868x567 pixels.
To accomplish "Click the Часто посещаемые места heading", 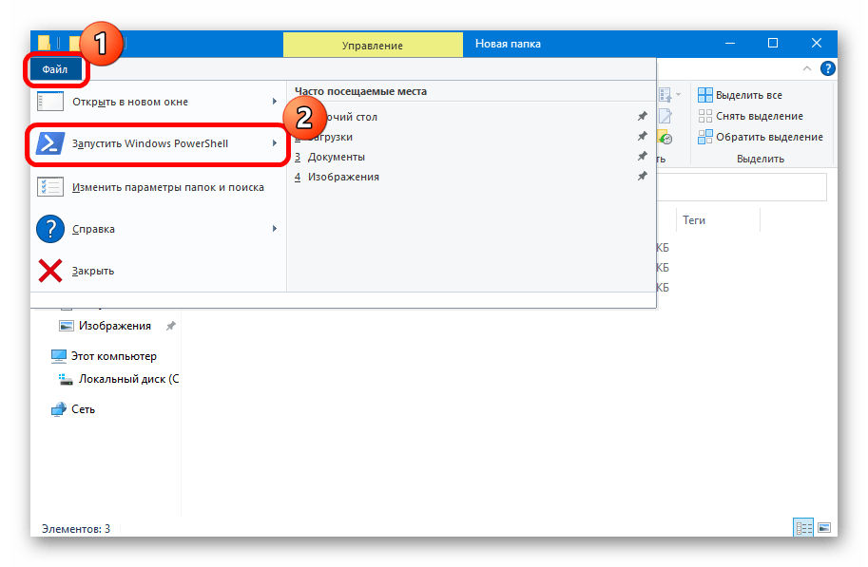I will 361,91.
